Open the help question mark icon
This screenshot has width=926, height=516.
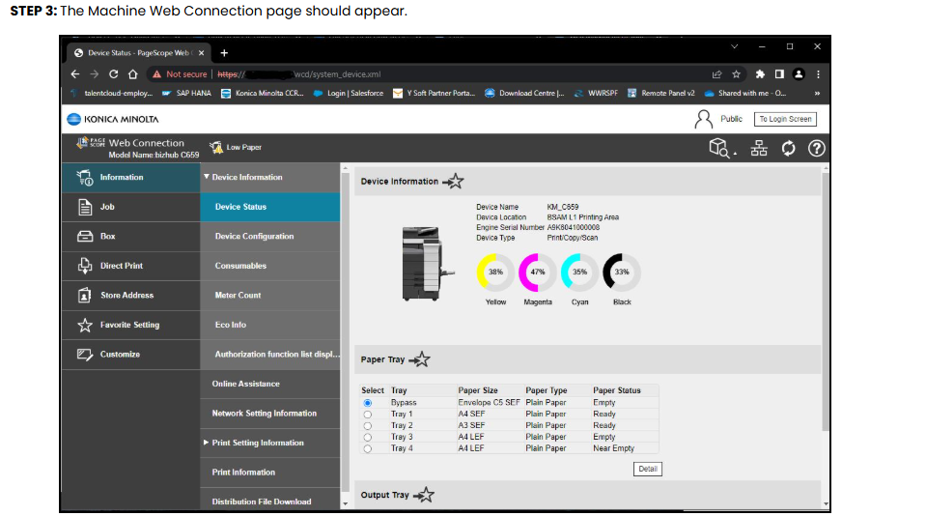(816, 149)
